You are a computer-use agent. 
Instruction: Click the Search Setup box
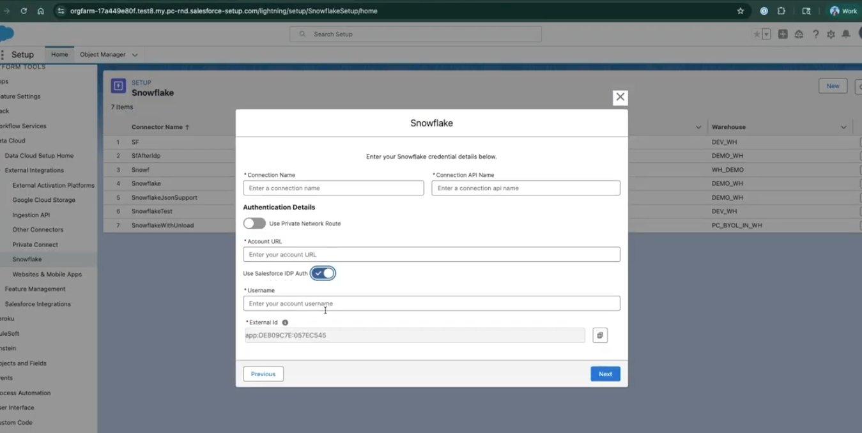415,34
